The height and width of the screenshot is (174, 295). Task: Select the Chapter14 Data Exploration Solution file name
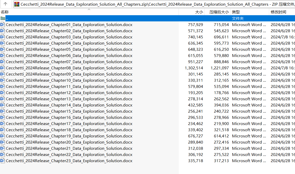point(69,105)
